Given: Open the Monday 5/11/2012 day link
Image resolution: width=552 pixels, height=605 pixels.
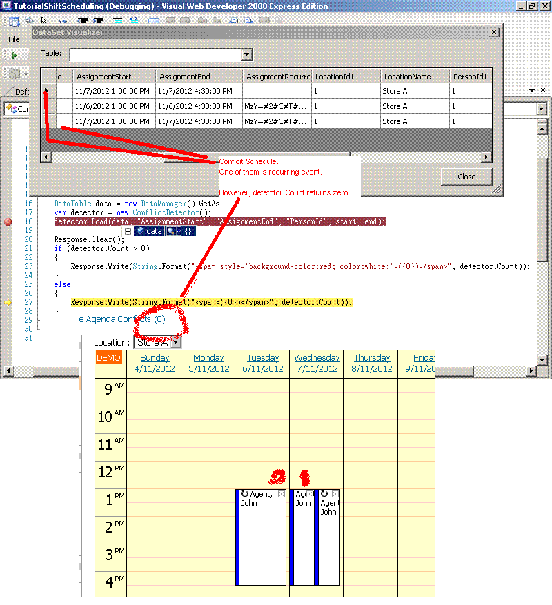Looking at the screenshot, I should 209,363.
